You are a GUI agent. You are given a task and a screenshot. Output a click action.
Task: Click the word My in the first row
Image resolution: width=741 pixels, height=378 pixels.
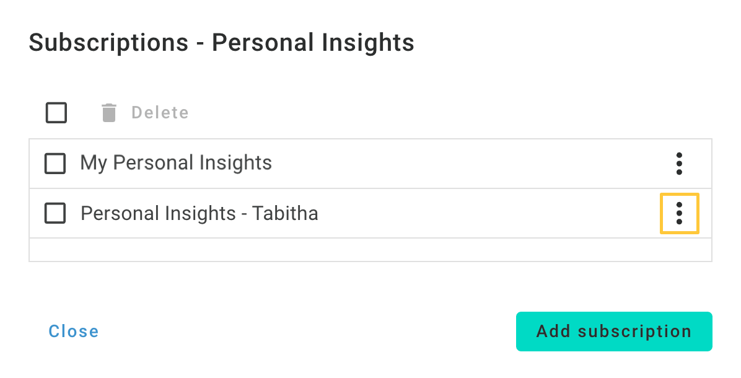(x=94, y=164)
